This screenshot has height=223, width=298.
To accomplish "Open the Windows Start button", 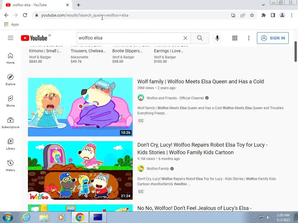I will pos(7,217).
